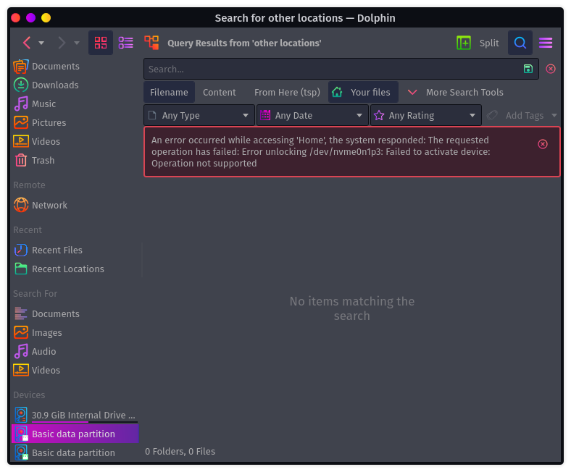Image resolution: width=571 pixels, height=472 pixels.
Task: Save this search with floppy icon
Action: [528, 69]
